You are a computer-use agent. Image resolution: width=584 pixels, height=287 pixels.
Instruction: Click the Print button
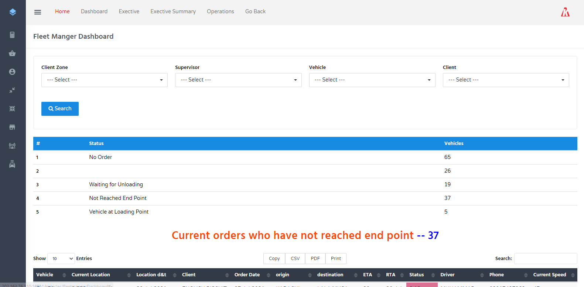(x=336, y=259)
